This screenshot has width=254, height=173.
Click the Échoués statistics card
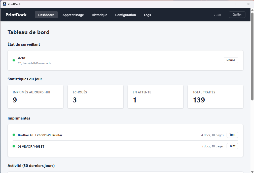pos(95,97)
